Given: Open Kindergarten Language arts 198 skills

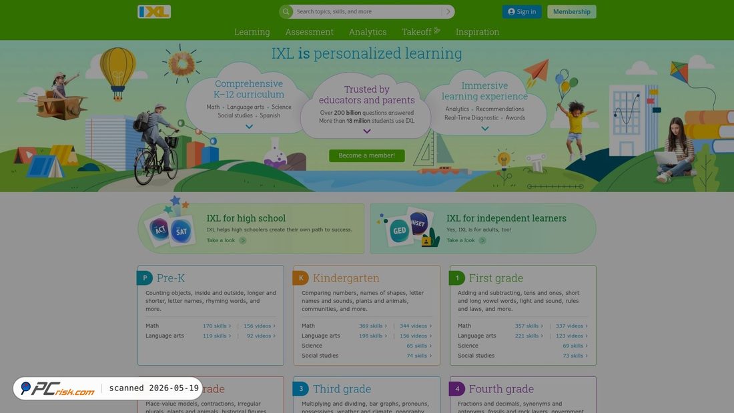Looking at the screenshot, I should click(372, 336).
